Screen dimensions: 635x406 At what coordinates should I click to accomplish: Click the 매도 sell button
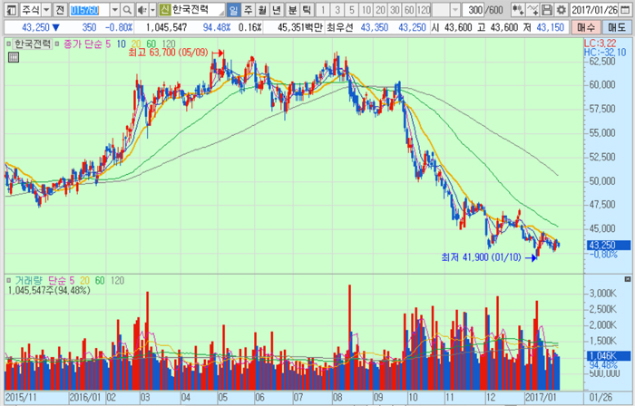click(x=617, y=27)
